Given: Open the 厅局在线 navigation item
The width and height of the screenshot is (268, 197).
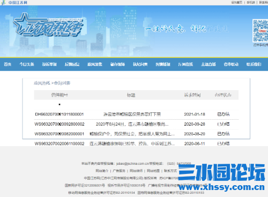Looking at the screenshot, I should [x=185, y=64].
